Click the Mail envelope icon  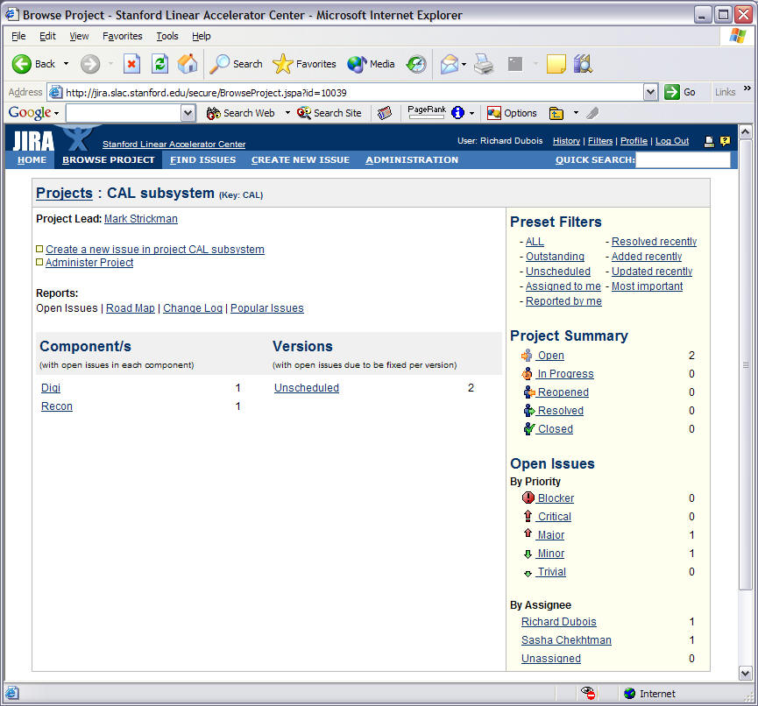[449, 64]
